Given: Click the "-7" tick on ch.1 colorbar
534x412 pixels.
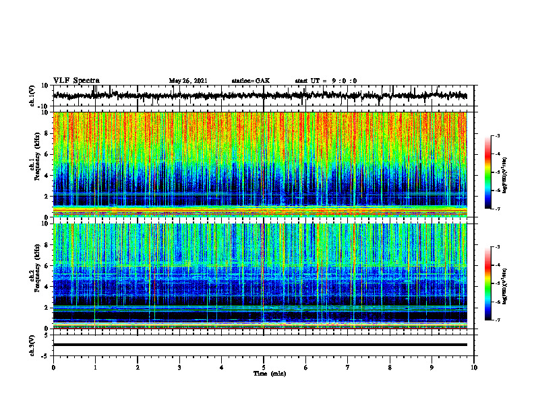Looking at the screenshot, I should [498, 209].
